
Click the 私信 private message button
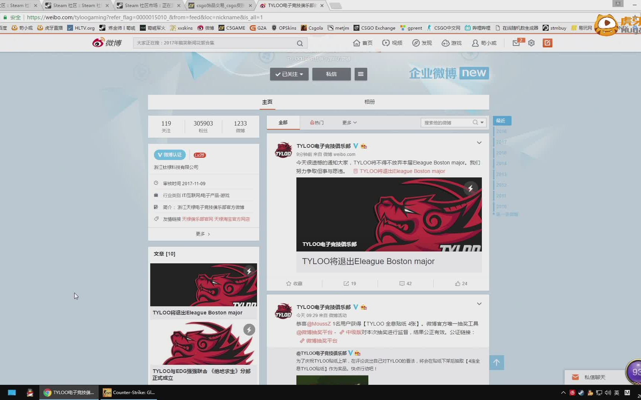pyautogui.click(x=331, y=74)
